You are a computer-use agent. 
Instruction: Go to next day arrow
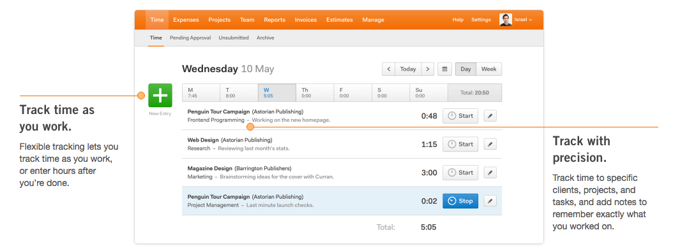tap(428, 69)
